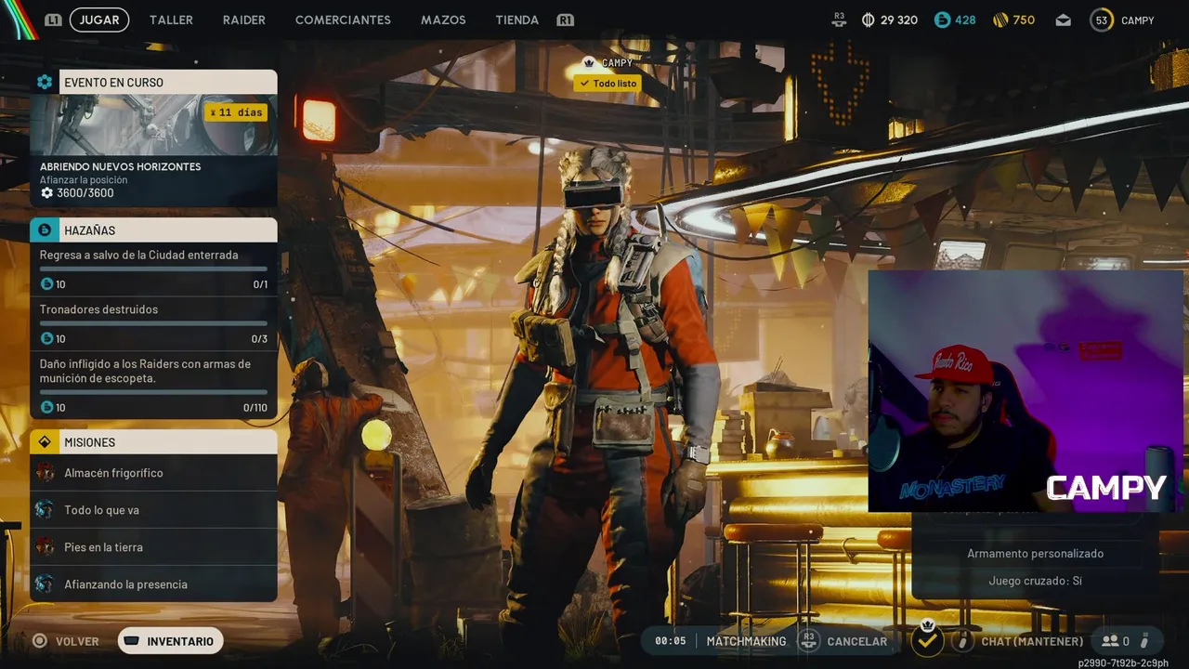Click the Juego cruzado: Sí text
The image size is (1189, 669).
click(1035, 581)
